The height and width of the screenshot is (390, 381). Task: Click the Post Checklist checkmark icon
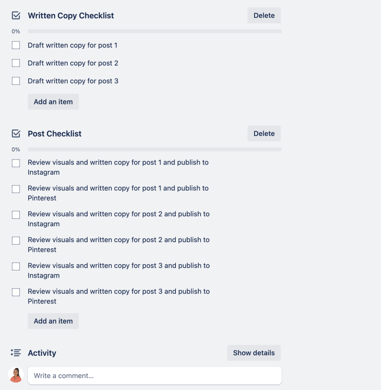point(16,134)
